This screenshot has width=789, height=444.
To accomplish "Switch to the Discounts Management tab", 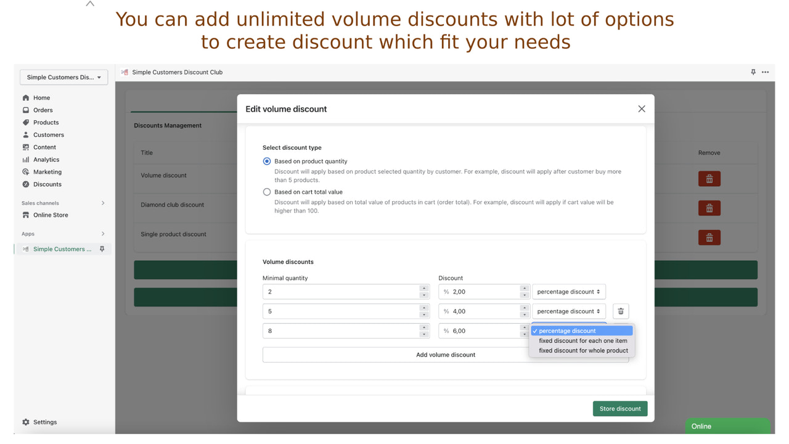I will click(x=167, y=125).
